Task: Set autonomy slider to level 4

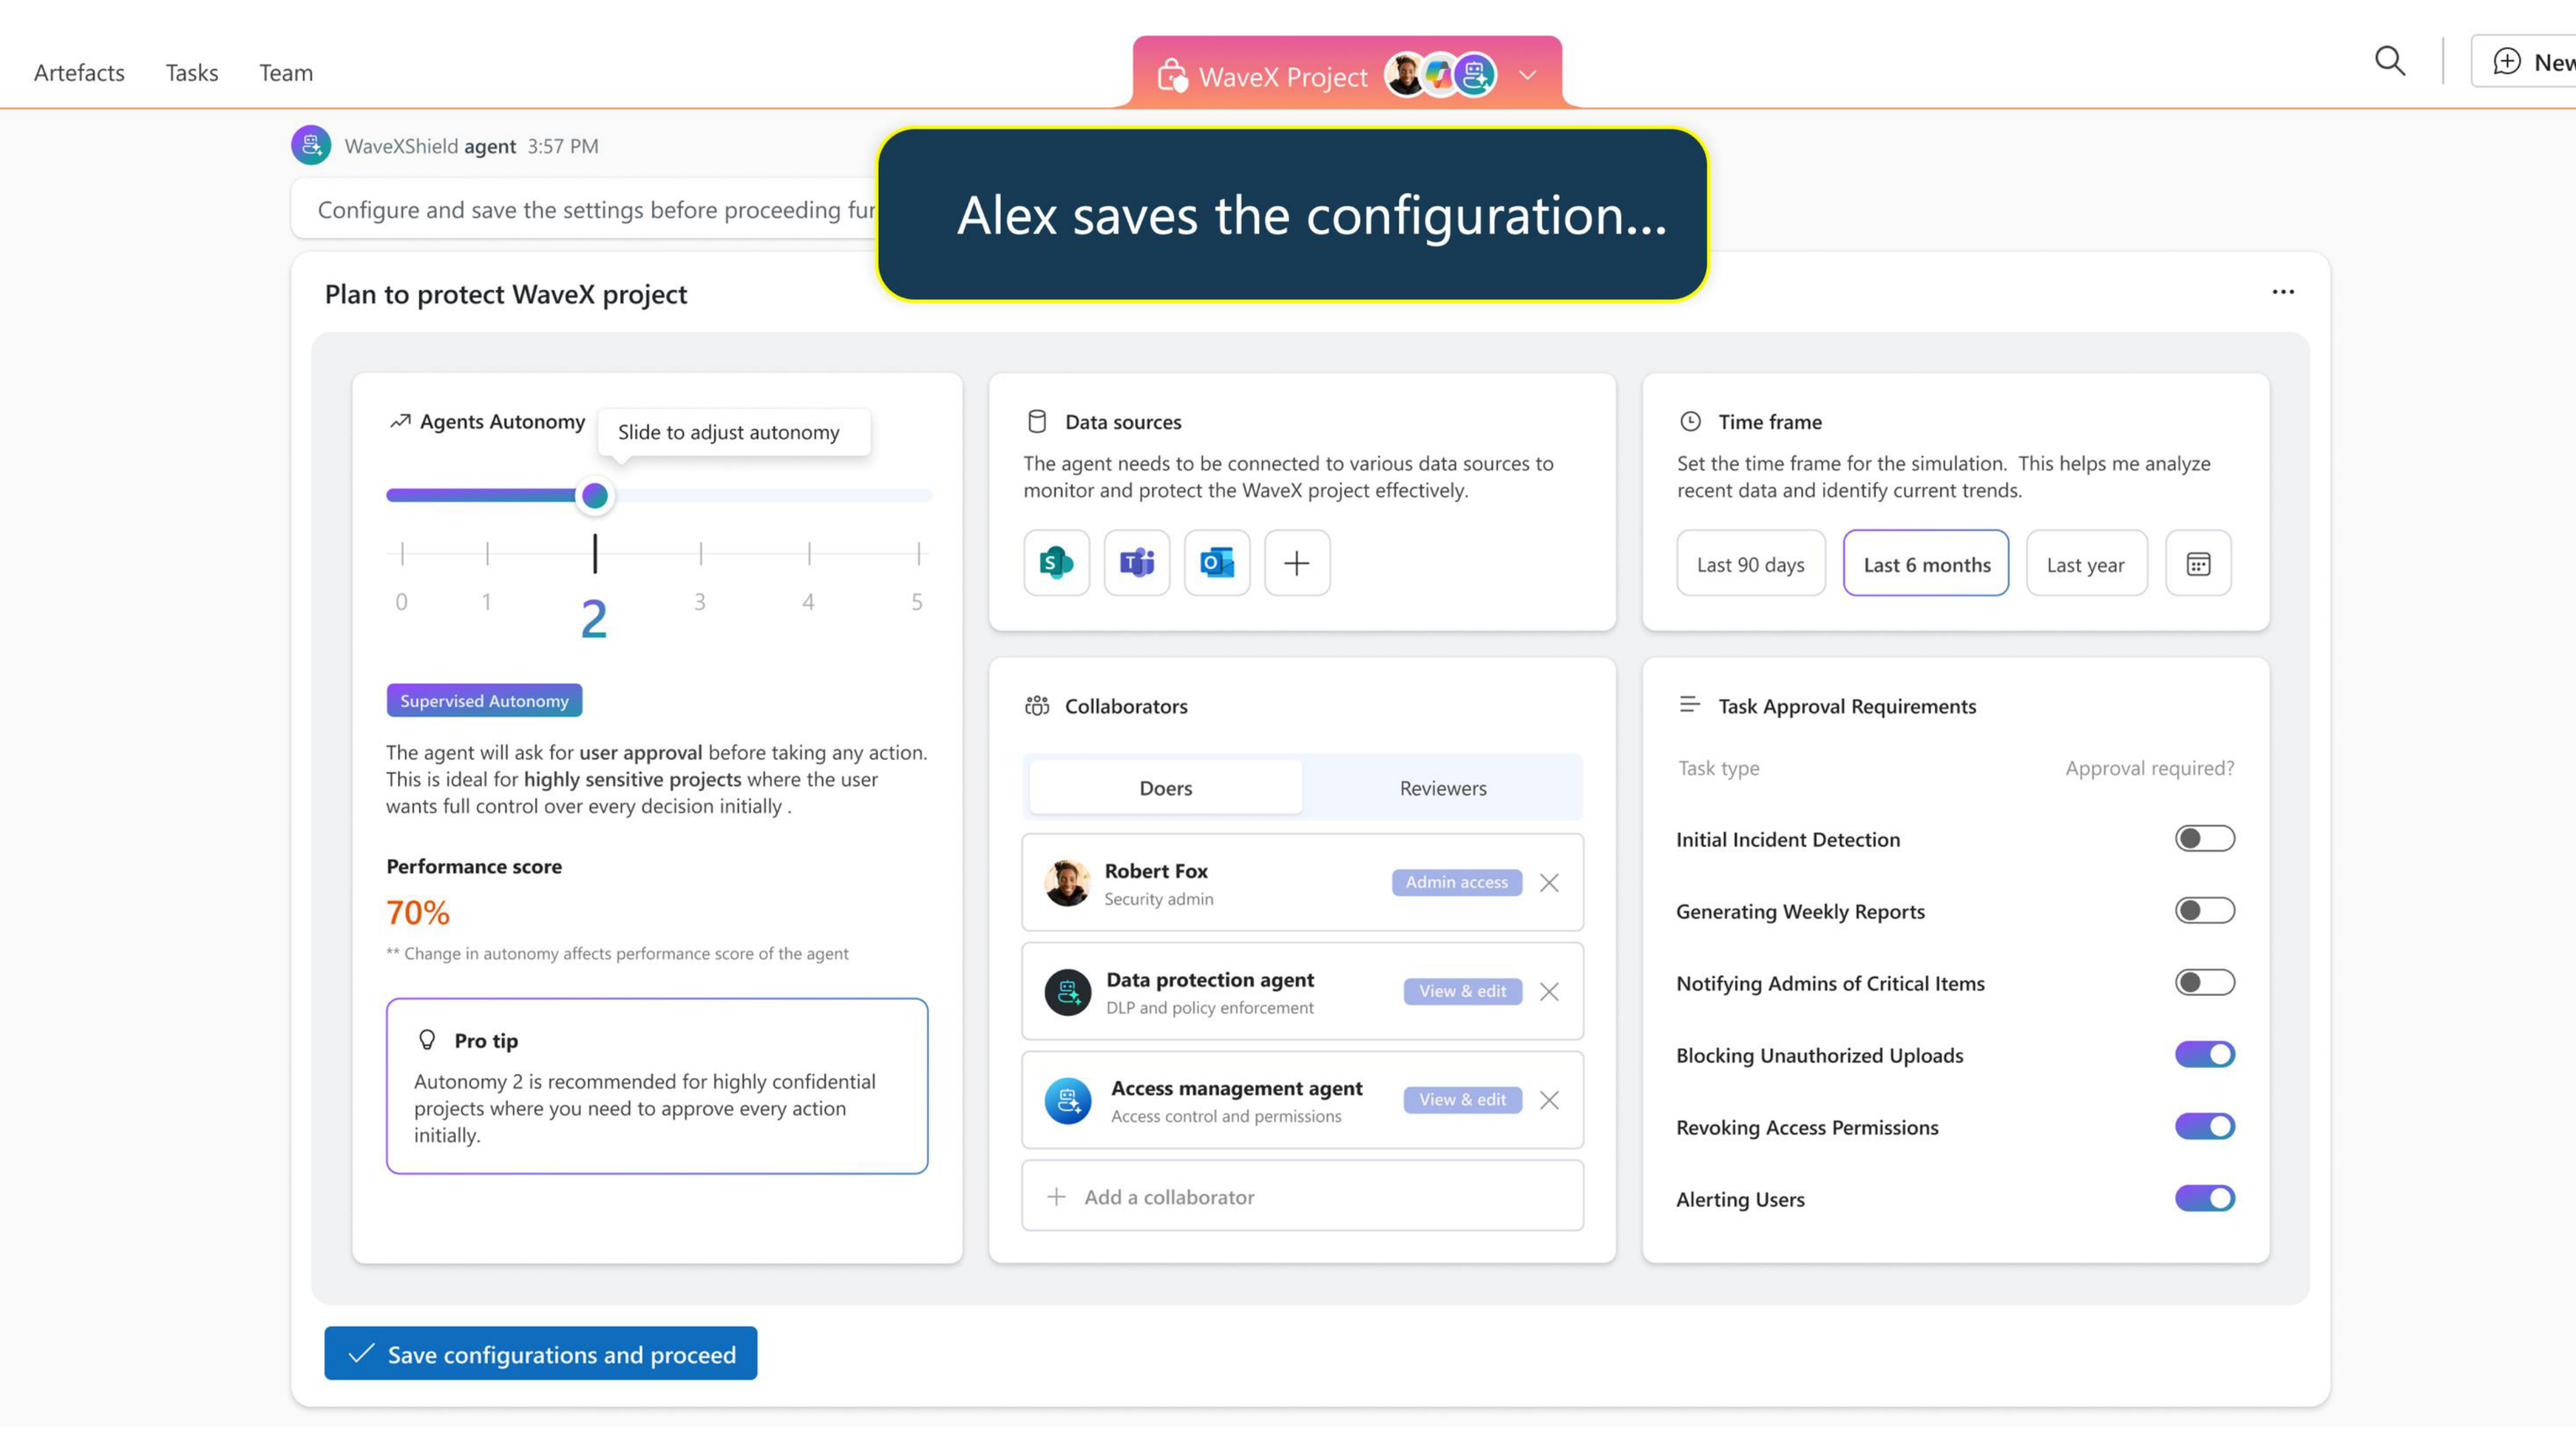Action: [809, 495]
